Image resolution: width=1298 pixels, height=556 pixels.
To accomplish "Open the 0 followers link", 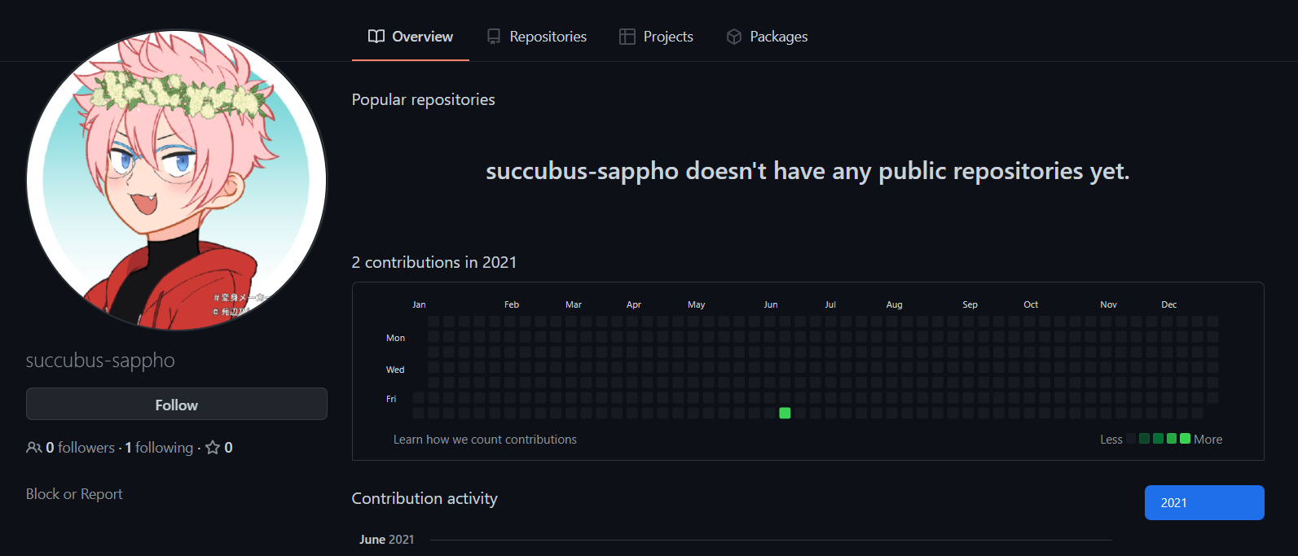I will (80, 448).
